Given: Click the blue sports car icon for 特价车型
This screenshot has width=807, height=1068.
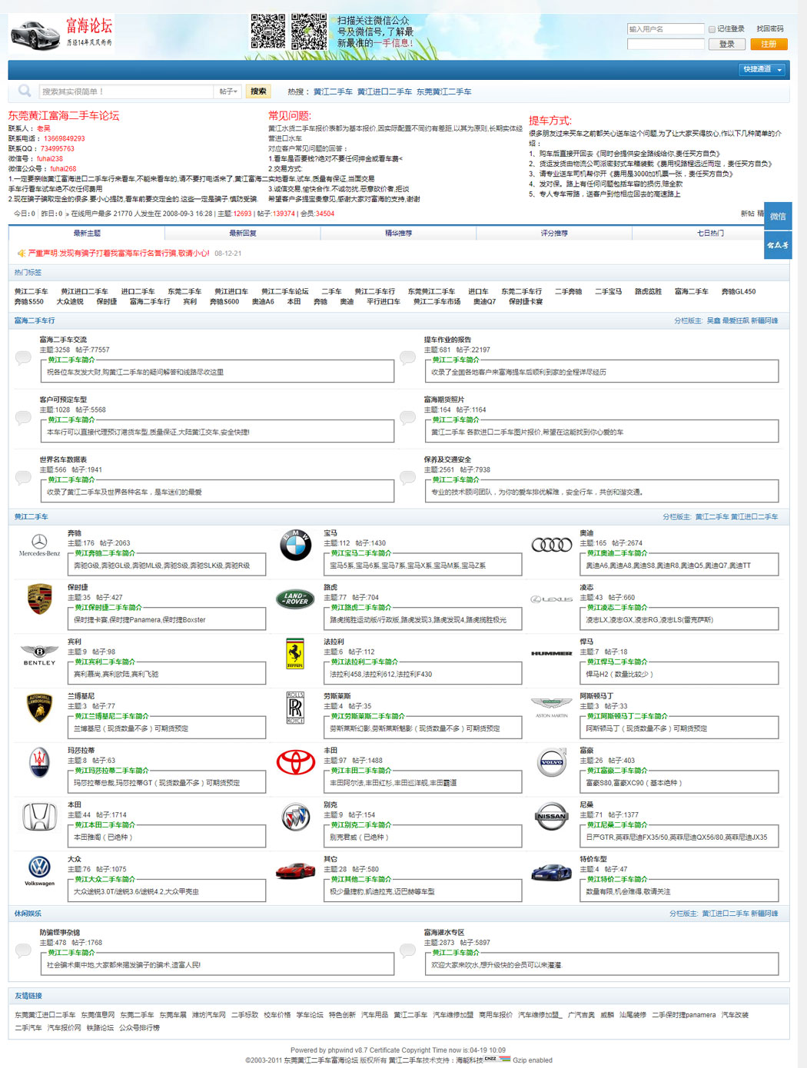Looking at the screenshot, I should pyautogui.click(x=552, y=871).
